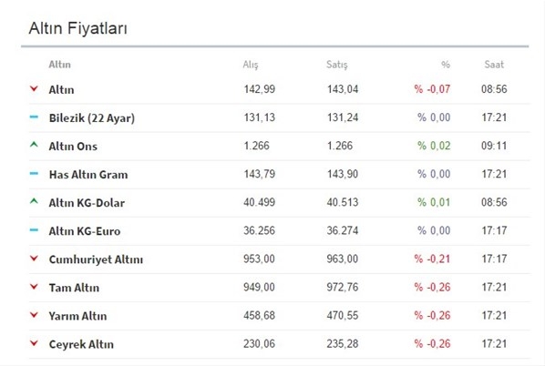Click the blue dash beside Has Altın Gram
The height and width of the screenshot is (366, 545).
(x=34, y=173)
